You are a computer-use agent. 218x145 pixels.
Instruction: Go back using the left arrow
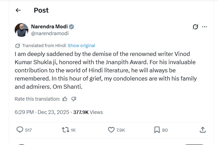pyautogui.click(x=18, y=10)
